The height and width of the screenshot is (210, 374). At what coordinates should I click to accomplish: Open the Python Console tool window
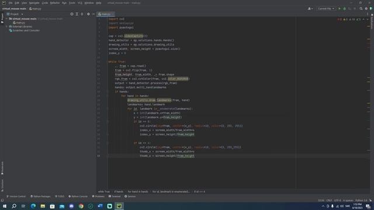(x=78, y=197)
